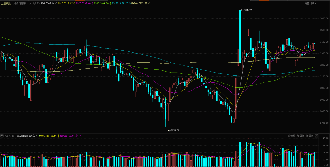Click the 3600.00 price axis label
Image resolution: width=330 pixels, height=167 pixels.
(x=324, y=19)
